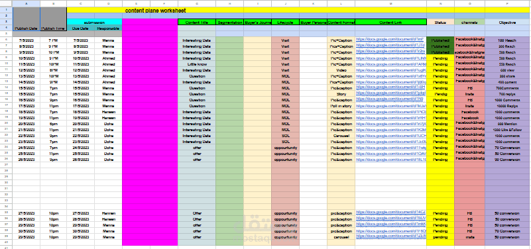The width and height of the screenshot is (531, 249).
Task: Select the 'Buyer Persona' header cell
Action: (x=313, y=23)
